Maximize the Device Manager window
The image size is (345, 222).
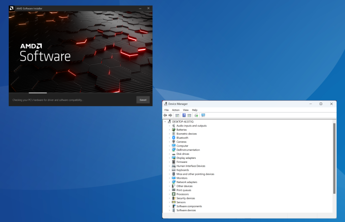pyautogui.click(x=321, y=104)
